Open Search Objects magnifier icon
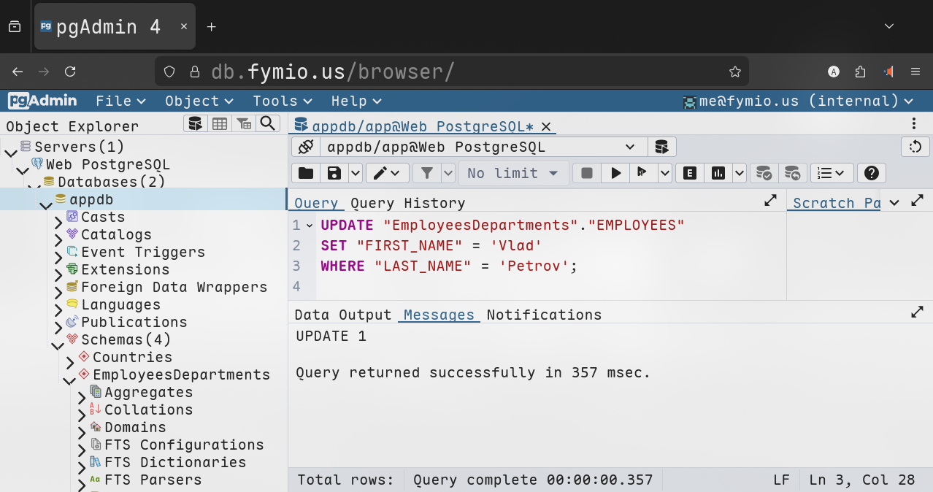The image size is (933, 492). tap(268, 123)
